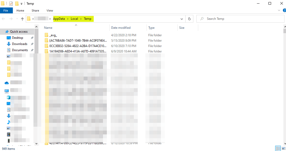Click the Local breadcrumb segment
286x151 pixels.
click(74, 19)
